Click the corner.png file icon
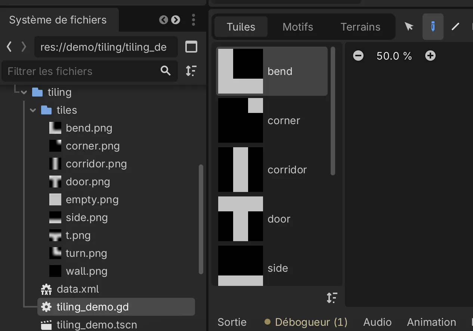473x331 pixels. (x=55, y=146)
